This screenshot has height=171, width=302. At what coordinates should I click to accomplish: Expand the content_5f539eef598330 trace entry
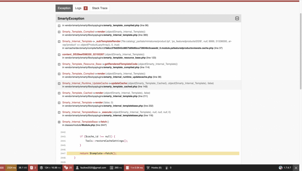click(59, 55)
